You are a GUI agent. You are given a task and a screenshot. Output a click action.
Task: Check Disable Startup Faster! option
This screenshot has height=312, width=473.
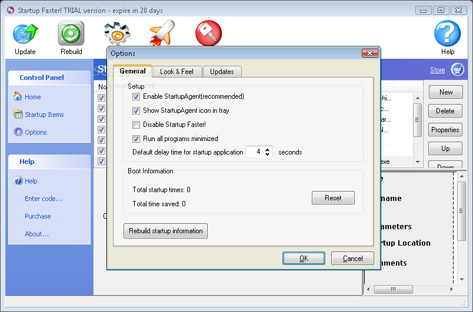pyautogui.click(x=136, y=125)
